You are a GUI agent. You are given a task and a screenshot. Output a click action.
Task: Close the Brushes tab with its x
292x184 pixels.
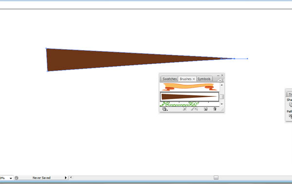194,79
